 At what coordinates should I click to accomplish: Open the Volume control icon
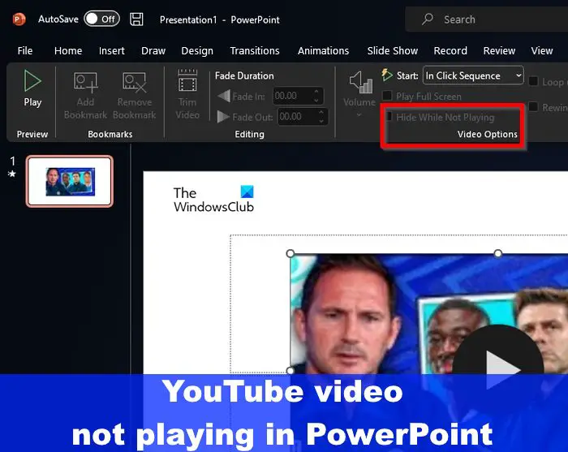pos(359,84)
